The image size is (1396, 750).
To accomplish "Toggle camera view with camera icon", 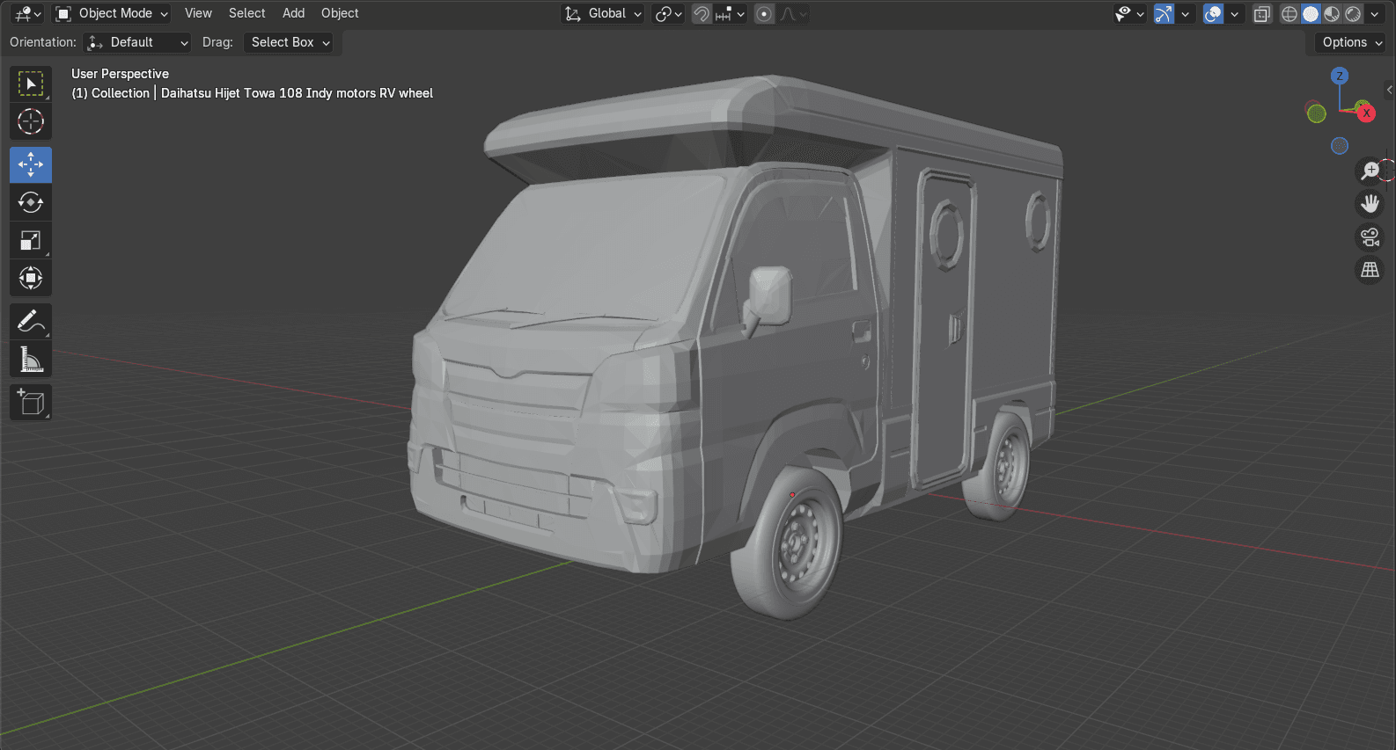I will [x=1370, y=237].
